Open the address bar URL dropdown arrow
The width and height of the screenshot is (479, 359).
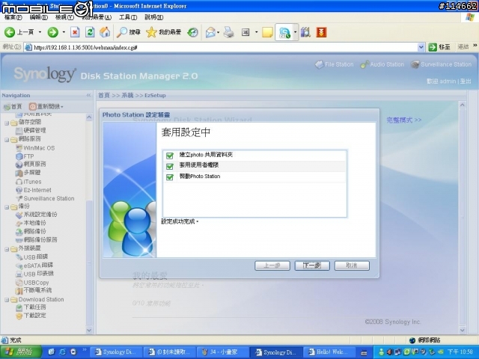421,47
